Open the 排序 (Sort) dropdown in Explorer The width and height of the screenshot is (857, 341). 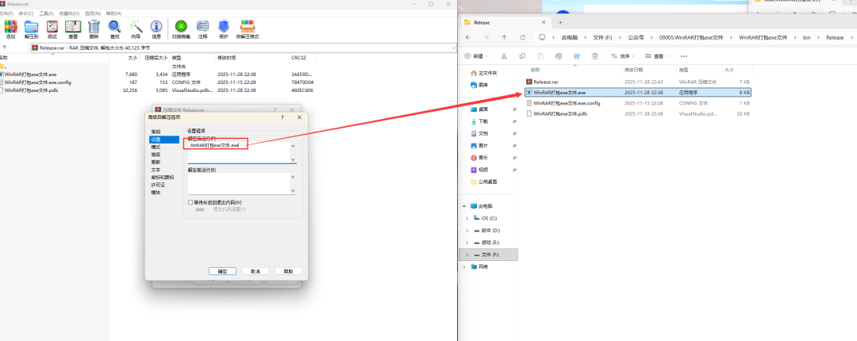623,56
